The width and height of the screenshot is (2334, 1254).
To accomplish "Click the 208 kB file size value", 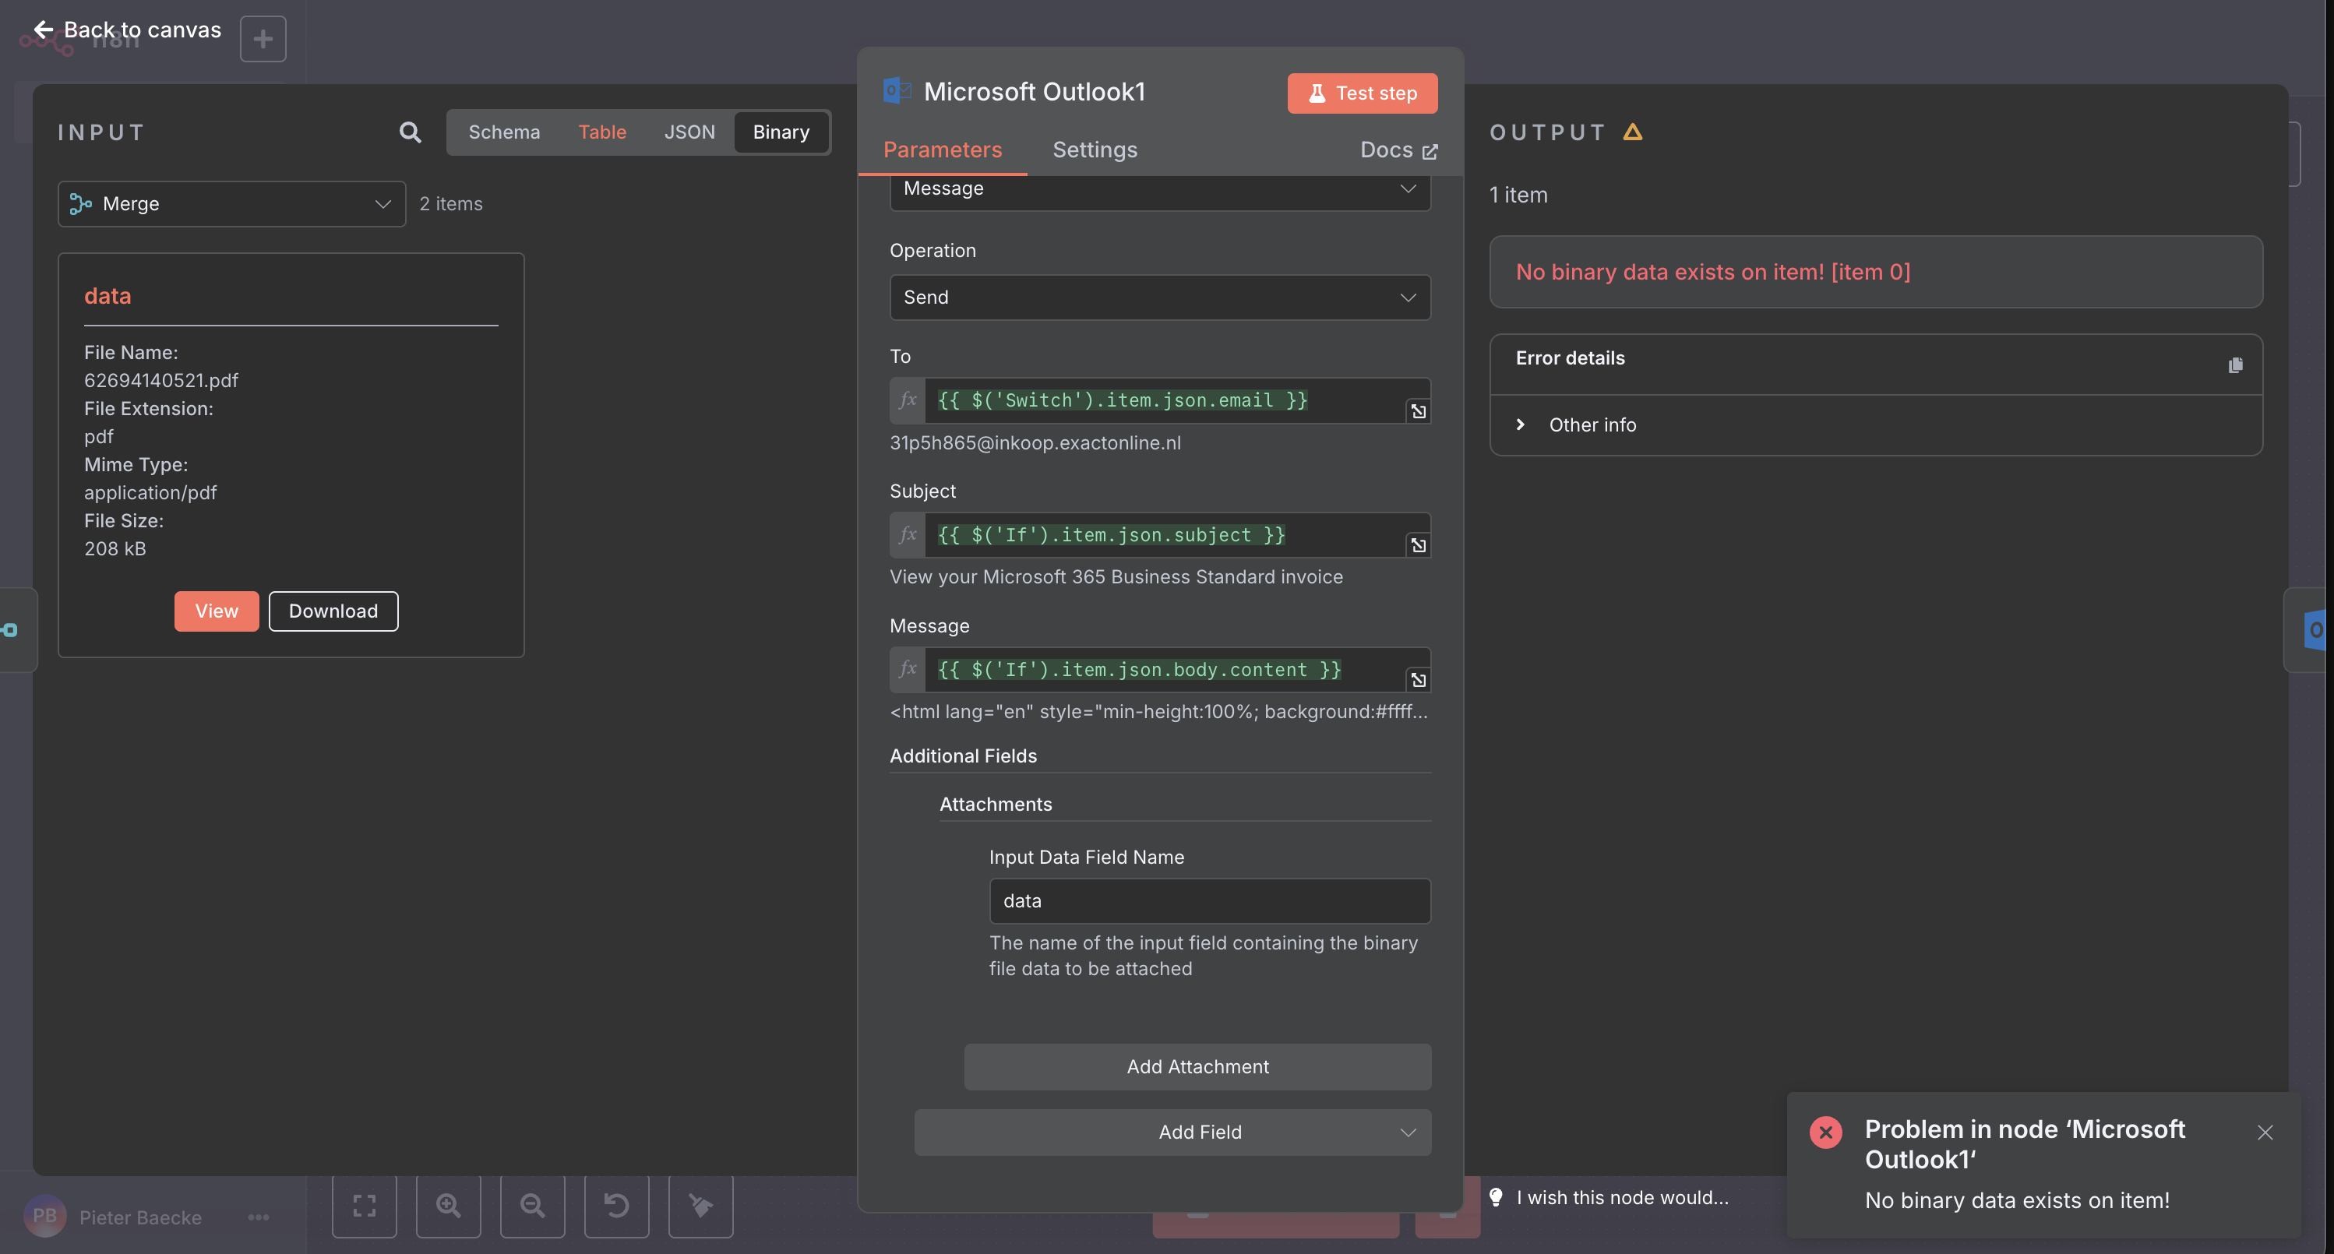I will (x=115, y=549).
